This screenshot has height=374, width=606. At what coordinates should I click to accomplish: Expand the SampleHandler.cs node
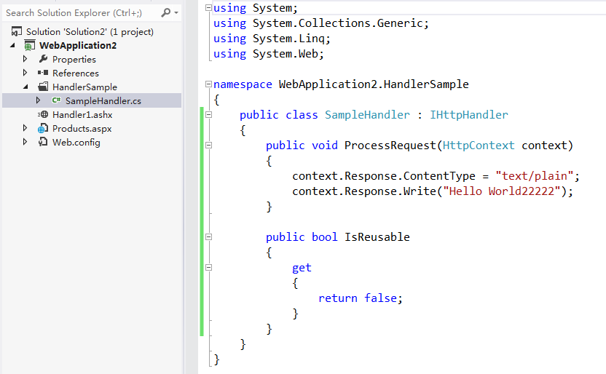pyautogui.click(x=38, y=100)
